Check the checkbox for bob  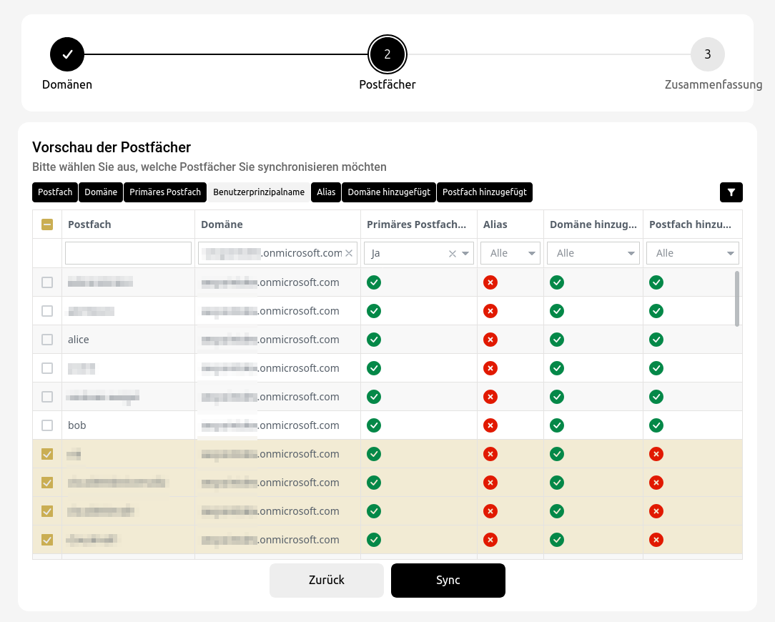pyautogui.click(x=47, y=425)
